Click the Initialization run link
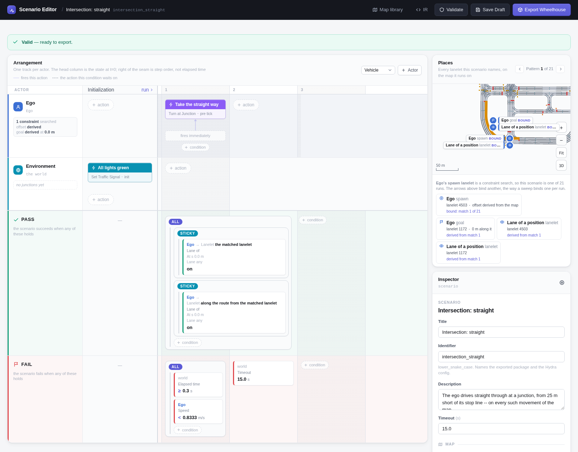The image size is (578, 452). point(147,90)
